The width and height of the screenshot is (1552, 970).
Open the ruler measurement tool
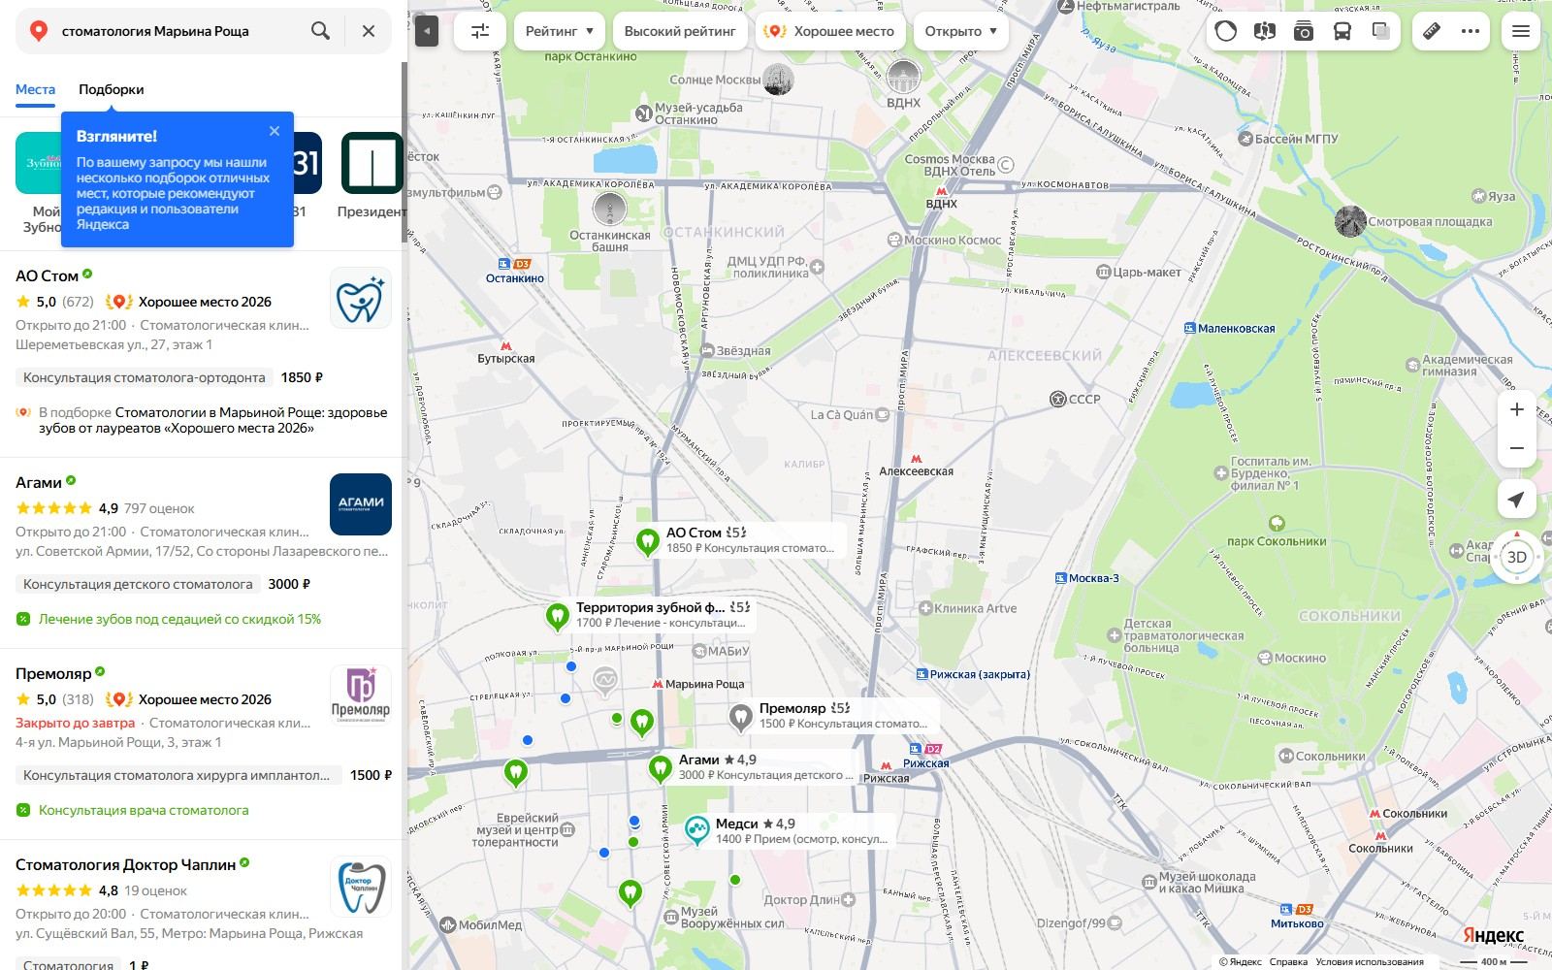1432,31
